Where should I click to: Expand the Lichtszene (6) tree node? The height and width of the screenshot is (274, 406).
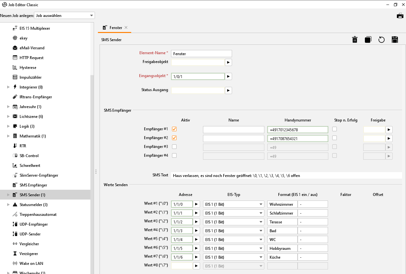[8, 117]
